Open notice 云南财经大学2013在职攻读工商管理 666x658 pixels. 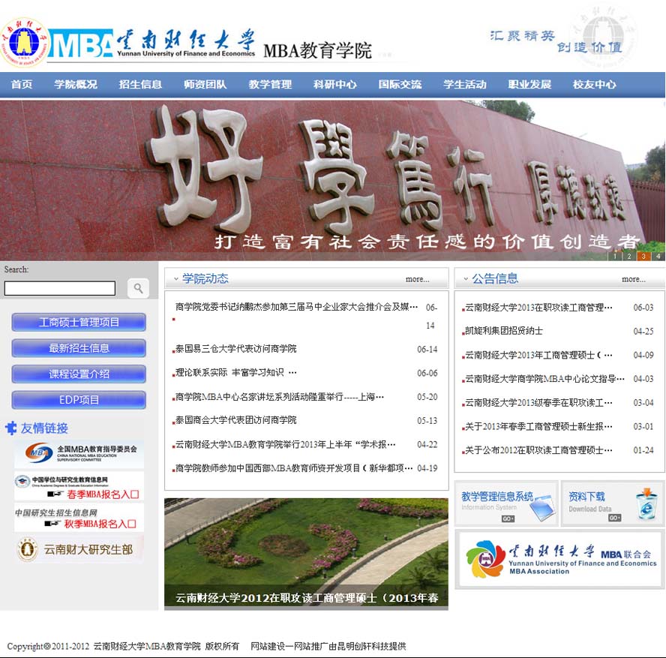click(x=539, y=307)
